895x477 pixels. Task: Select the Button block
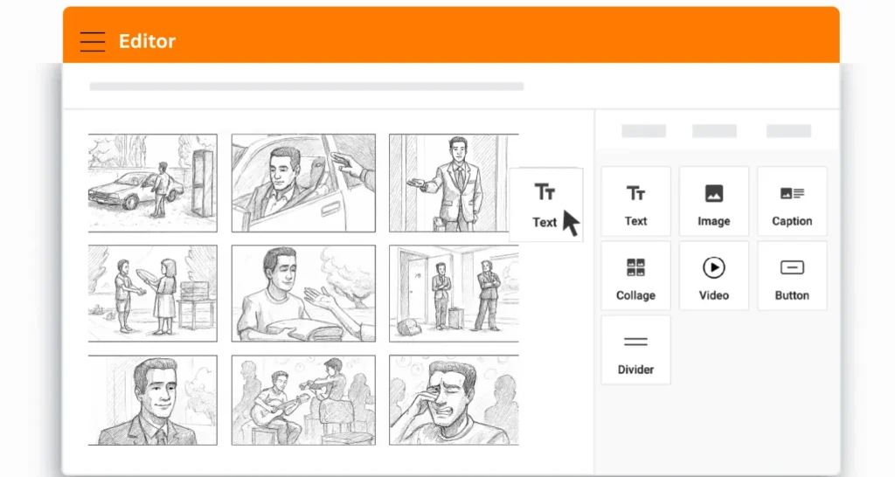point(792,275)
